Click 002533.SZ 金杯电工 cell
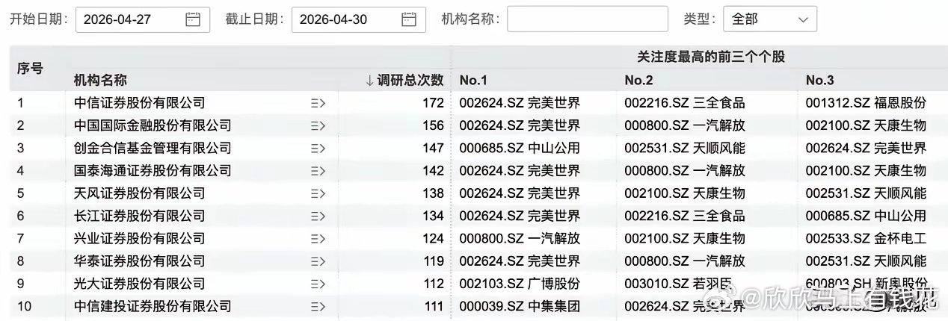 [x=866, y=239]
